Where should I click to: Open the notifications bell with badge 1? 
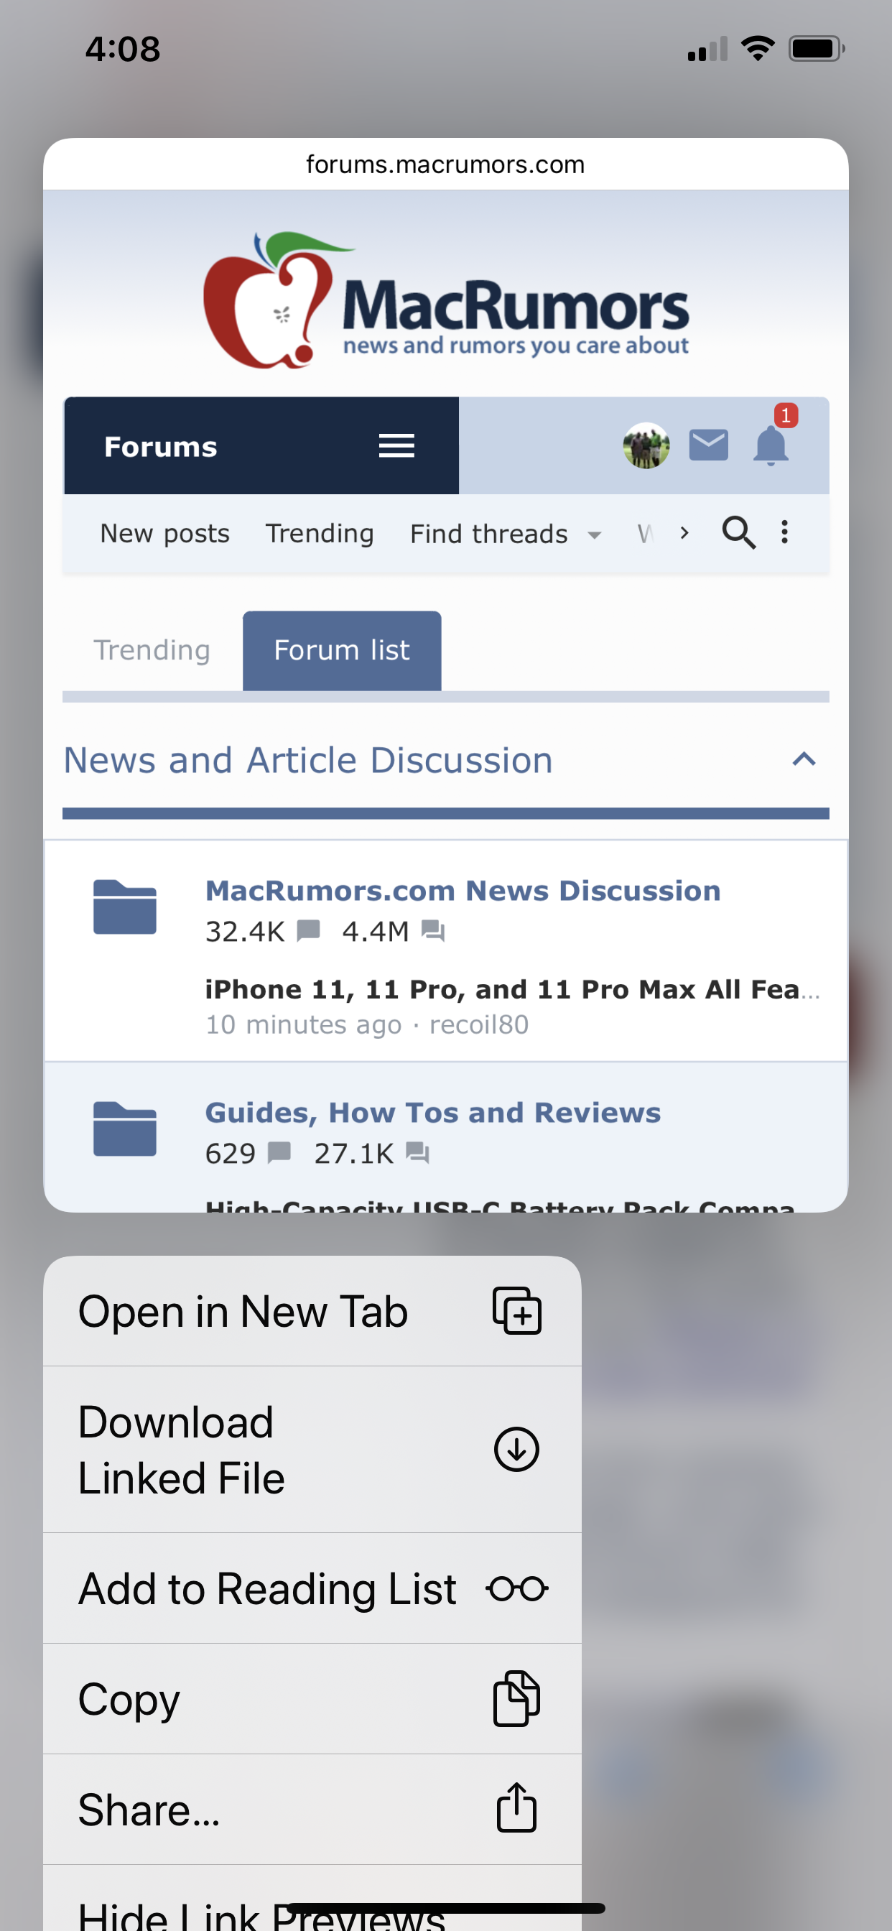(771, 445)
